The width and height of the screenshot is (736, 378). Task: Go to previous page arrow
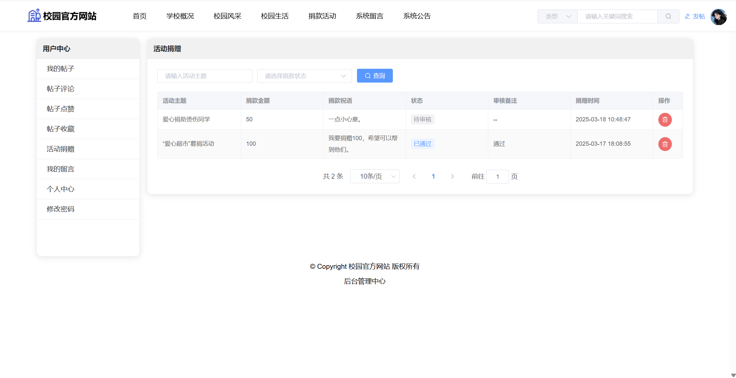pos(414,177)
